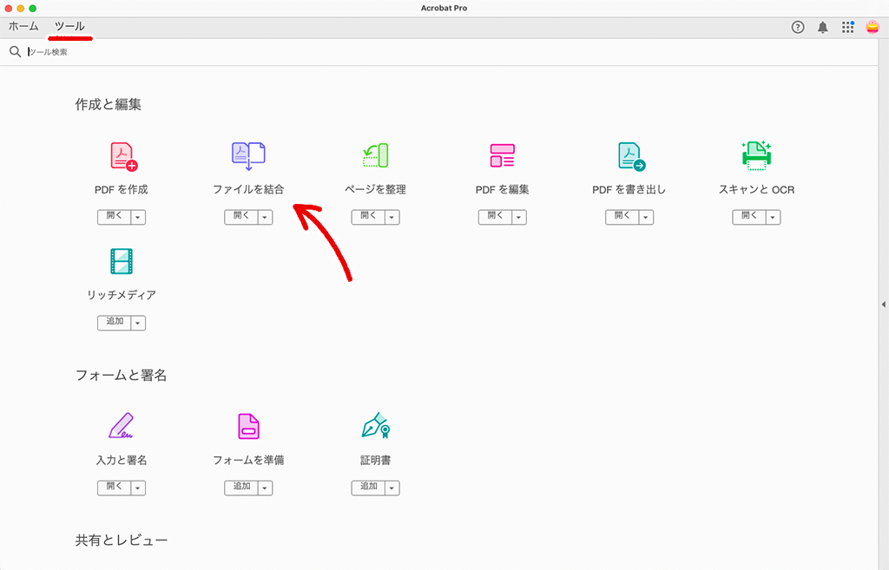Click 開く button under 入力と署名

tap(114, 488)
